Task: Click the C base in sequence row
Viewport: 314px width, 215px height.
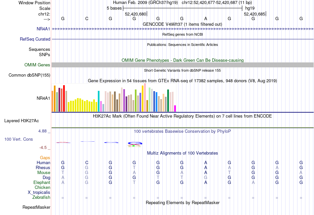Action: 87,18
